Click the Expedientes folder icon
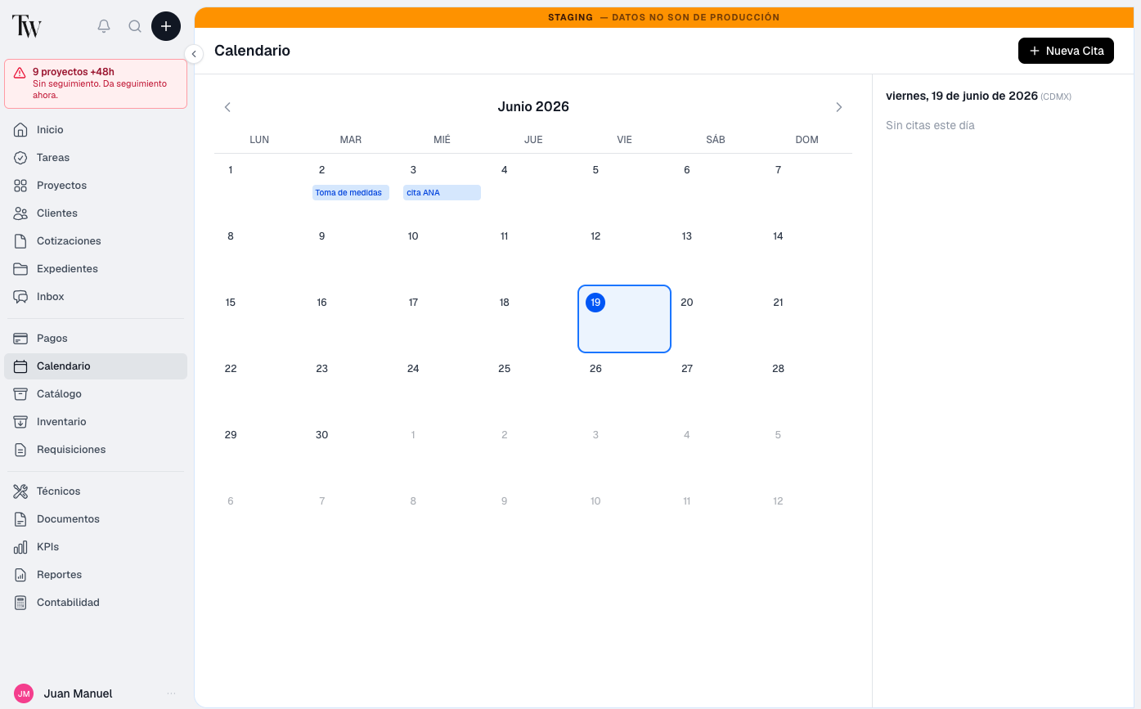The image size is (1141, 709). click(21, 269)
